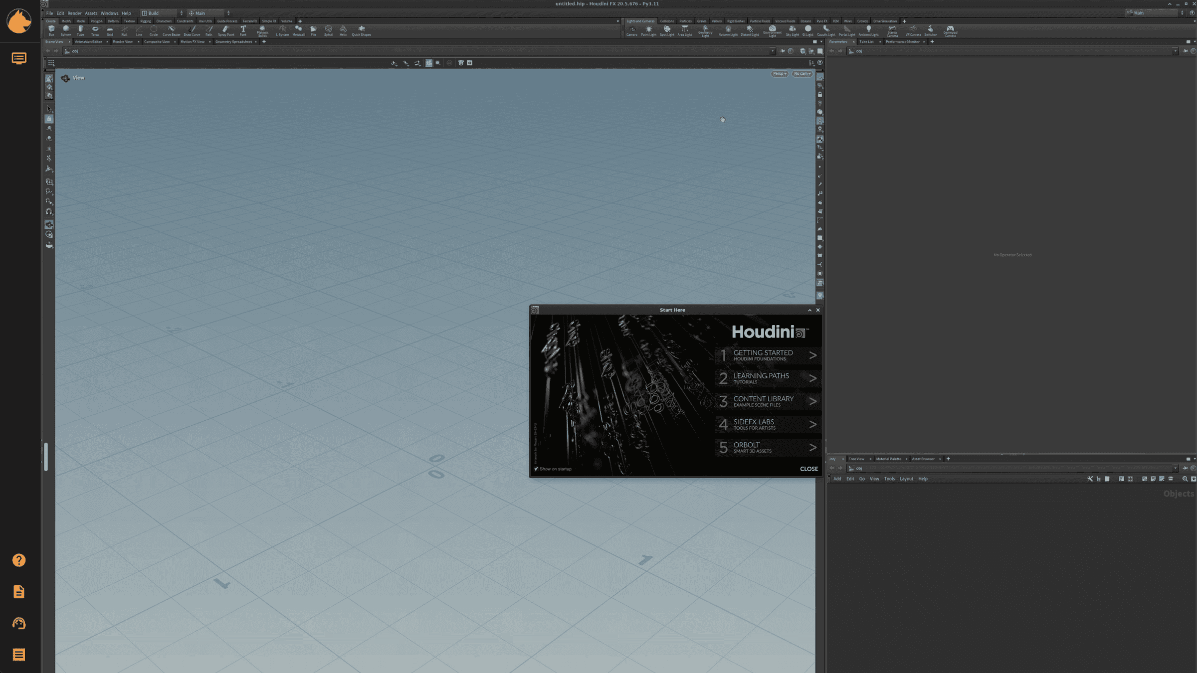This screenshot has width=1197, height=673.
Task: Select the Torus shelf tool
Action: tap(95, 31)
